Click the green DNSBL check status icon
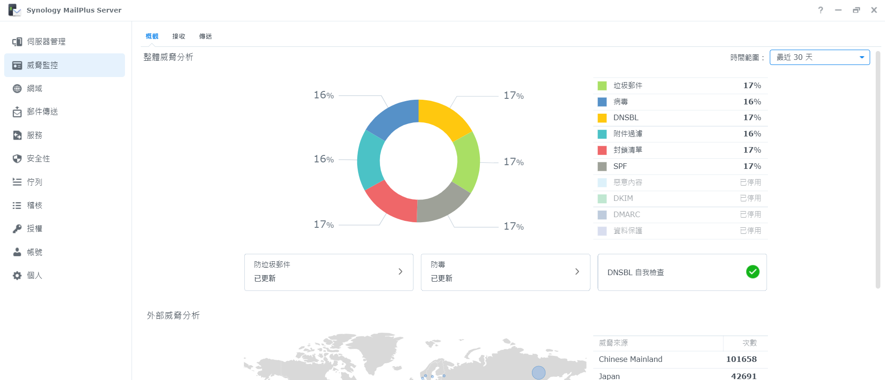This screenshot has height=380, width=885. [x=753, y=272]
